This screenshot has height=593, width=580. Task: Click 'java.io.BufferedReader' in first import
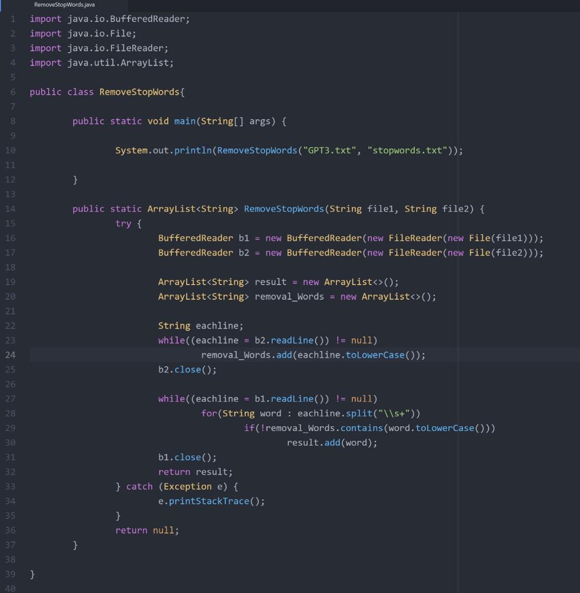(126, 19)
